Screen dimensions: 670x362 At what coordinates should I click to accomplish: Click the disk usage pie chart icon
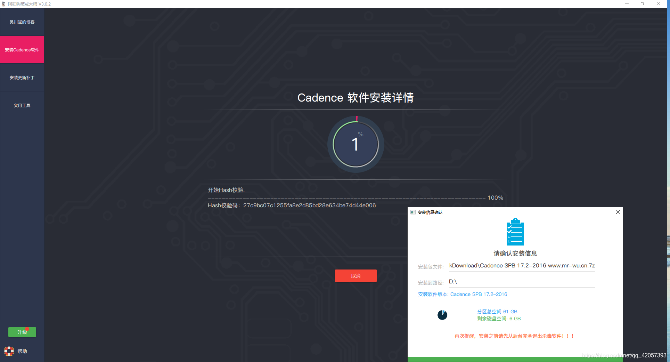pos(442,315)
